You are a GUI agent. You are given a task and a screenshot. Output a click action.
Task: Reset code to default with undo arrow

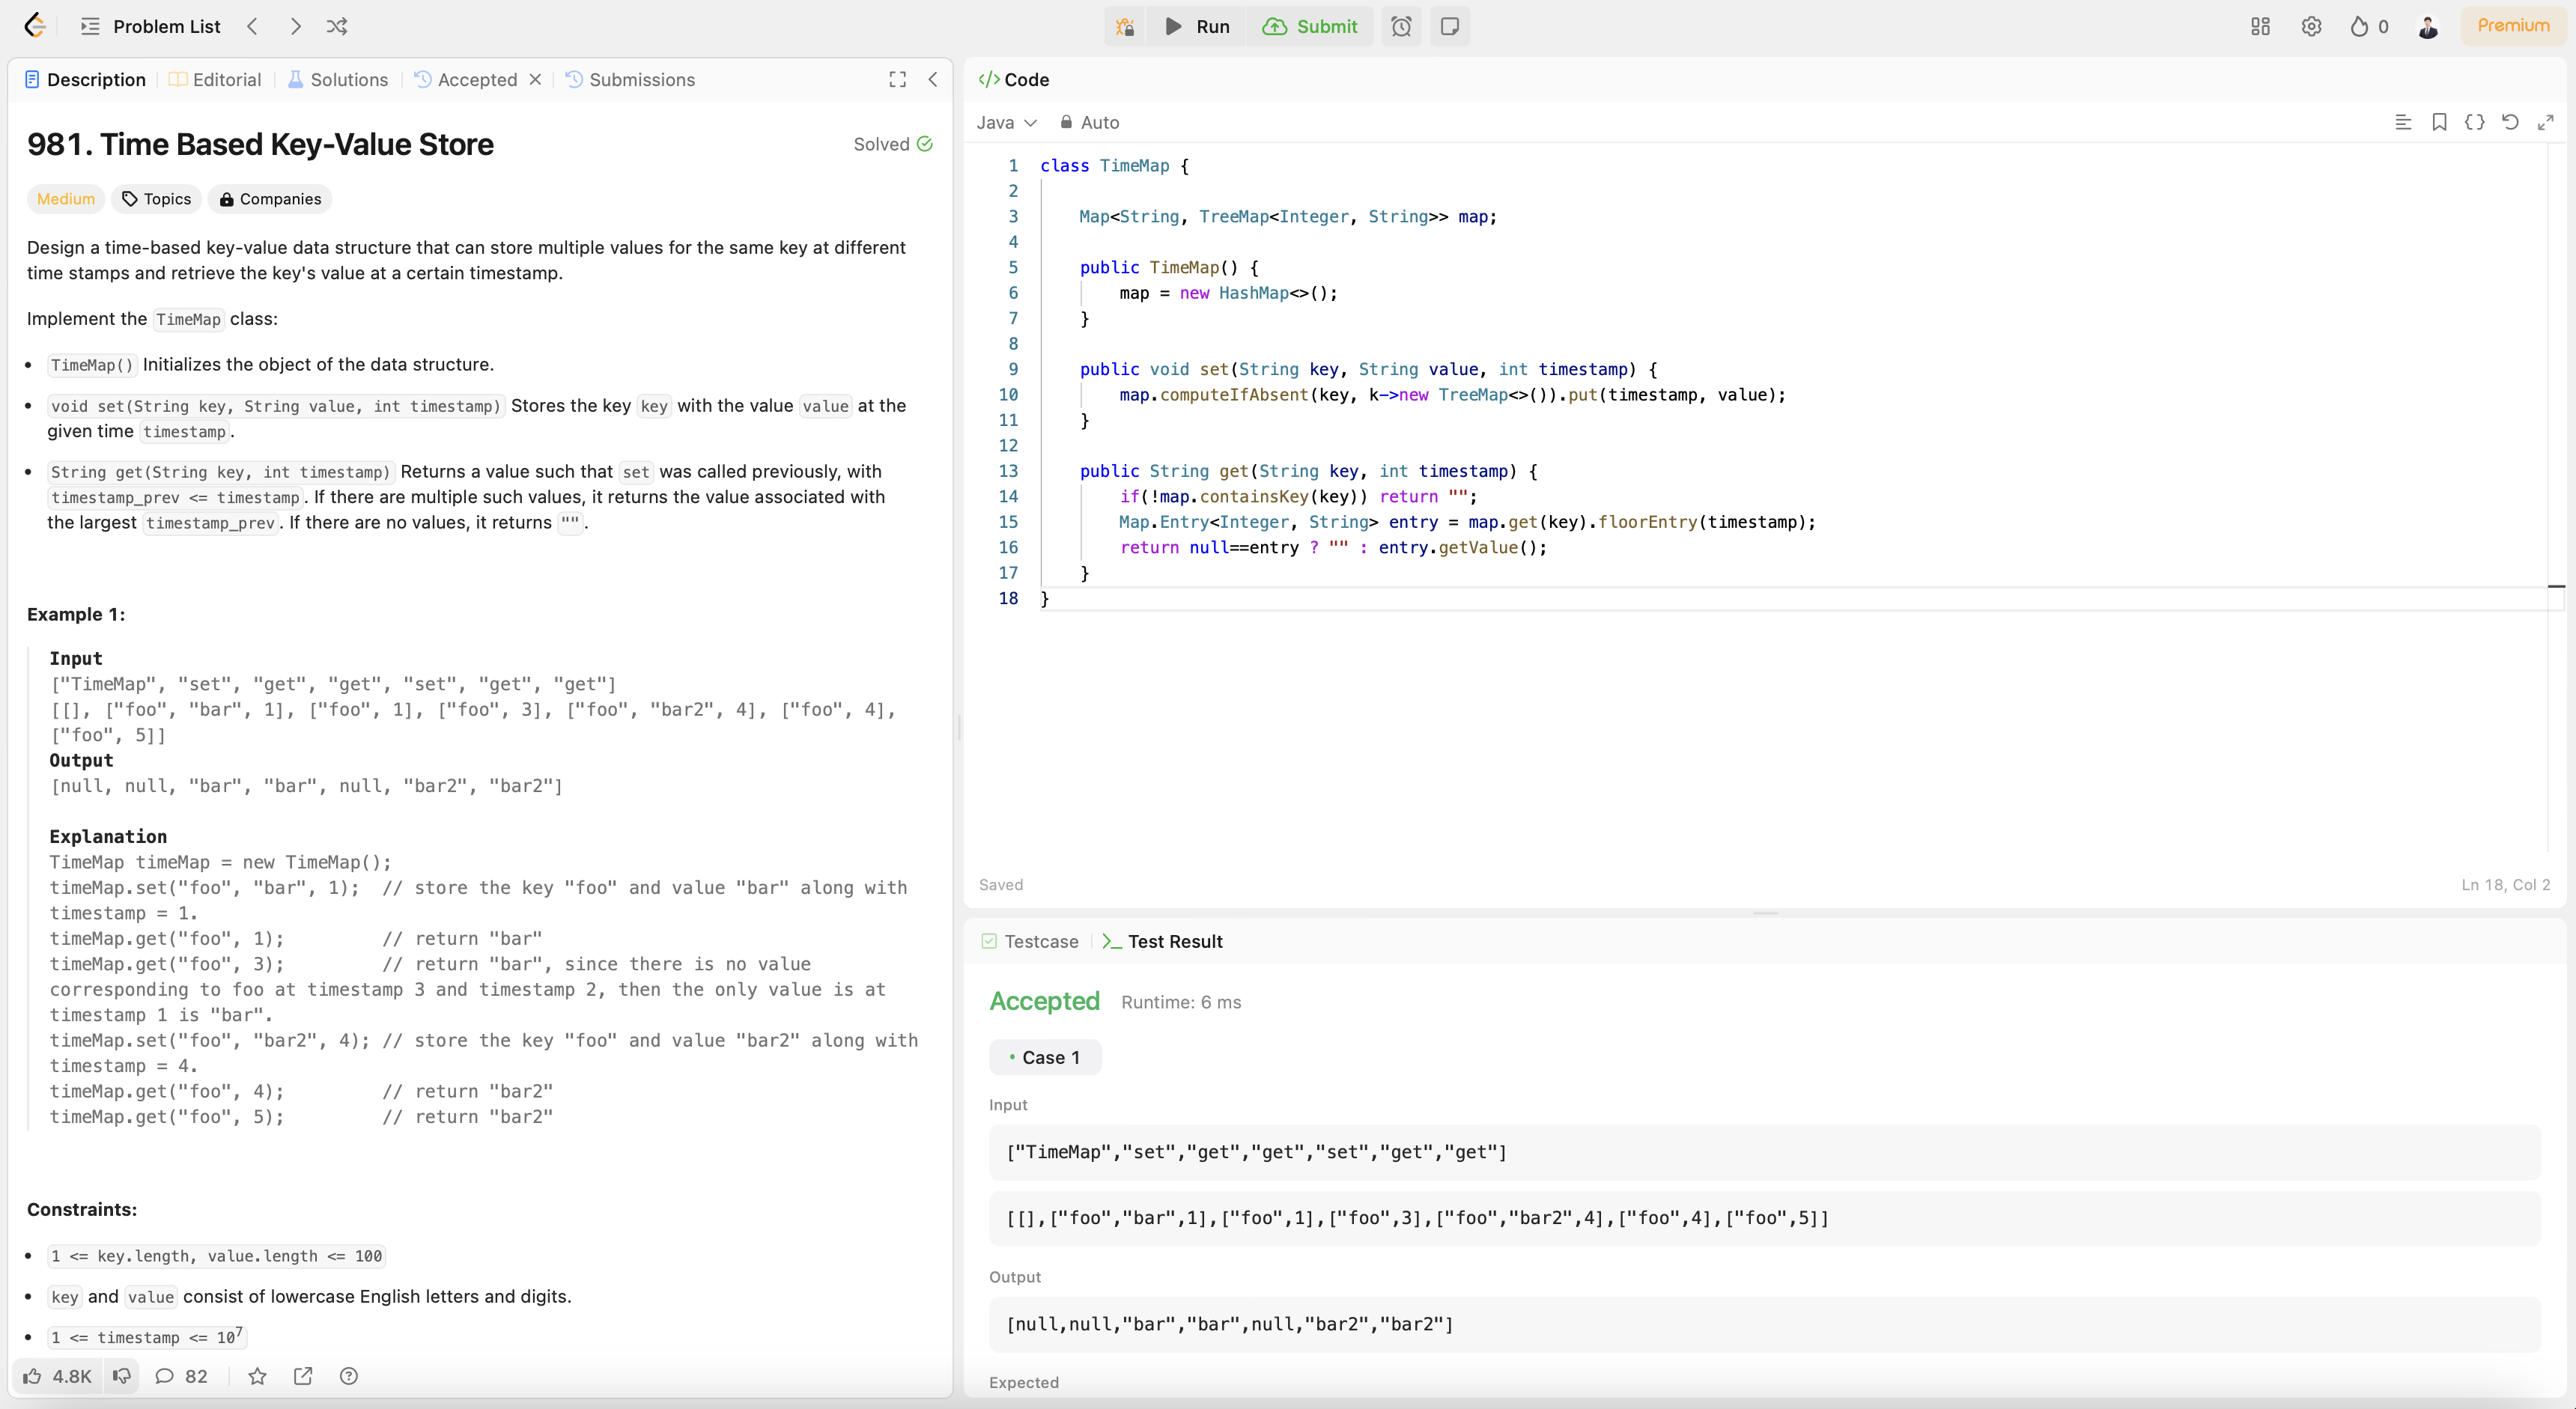[2510, 122]
